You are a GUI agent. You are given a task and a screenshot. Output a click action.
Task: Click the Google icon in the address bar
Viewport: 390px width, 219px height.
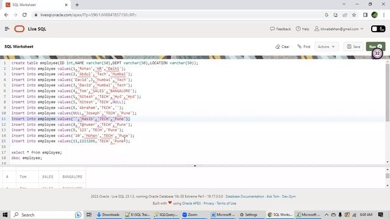click(x=327, y=15)
